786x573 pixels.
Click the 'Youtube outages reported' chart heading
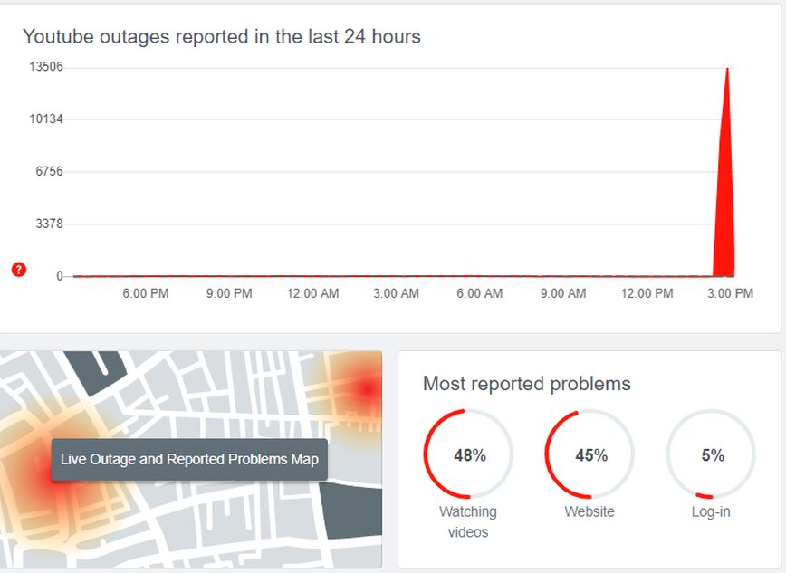(x=221, y=36)
